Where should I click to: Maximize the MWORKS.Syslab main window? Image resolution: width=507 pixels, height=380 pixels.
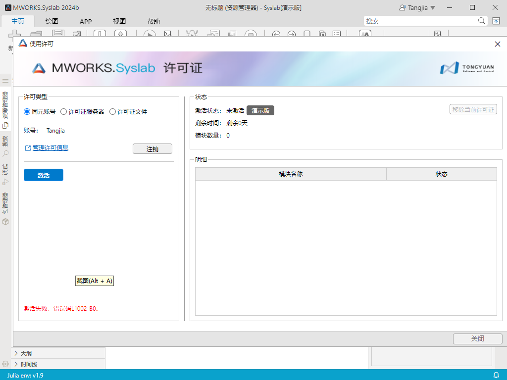click(x=472, y=8)
